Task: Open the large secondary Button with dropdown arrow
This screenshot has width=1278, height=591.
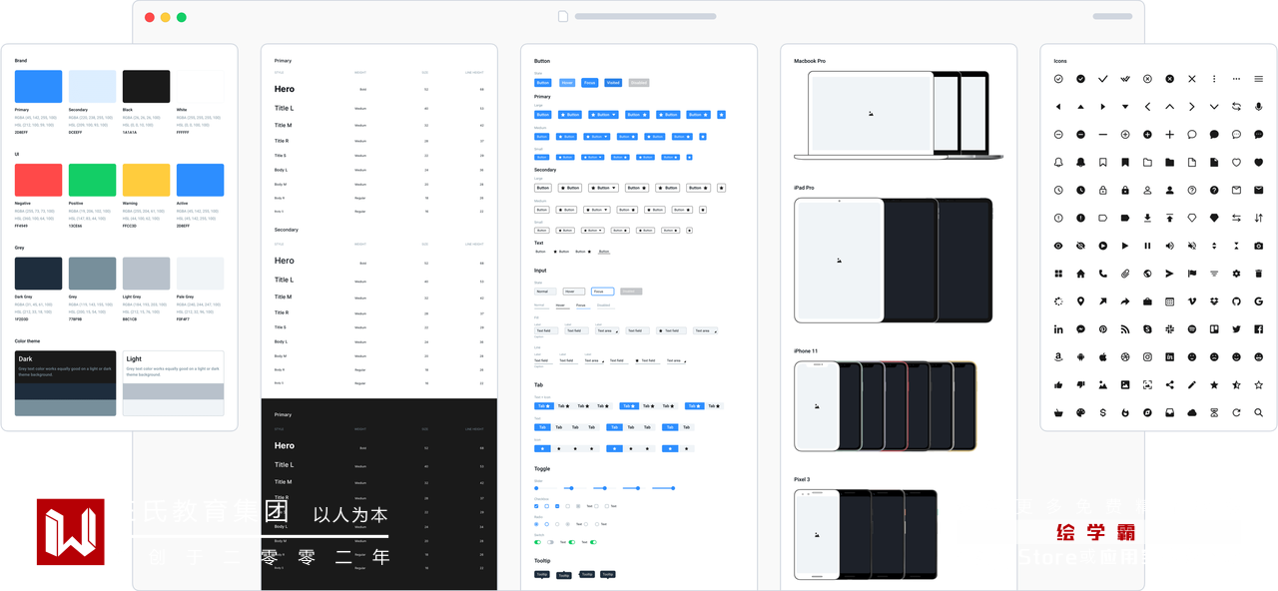Action: (x=603, y=188)
